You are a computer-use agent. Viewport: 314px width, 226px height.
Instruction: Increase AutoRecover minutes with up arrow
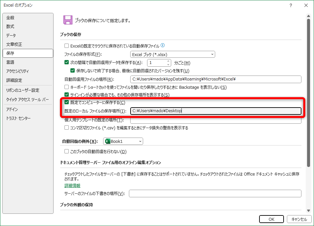pyautogui.click(x=168, y=61)
